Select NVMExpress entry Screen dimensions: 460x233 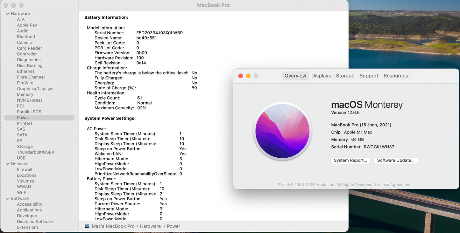[30, 100]
